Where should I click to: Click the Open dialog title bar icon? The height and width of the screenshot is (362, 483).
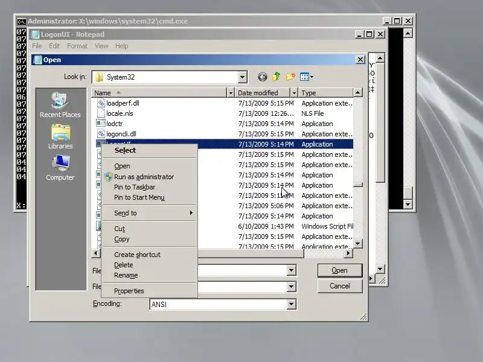pyautogui.click(x=37, y=60)
